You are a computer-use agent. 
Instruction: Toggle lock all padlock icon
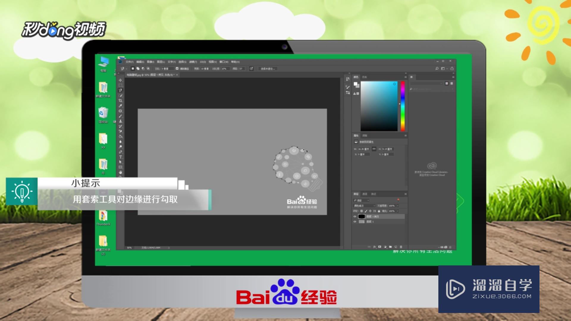tap(379, 211)
